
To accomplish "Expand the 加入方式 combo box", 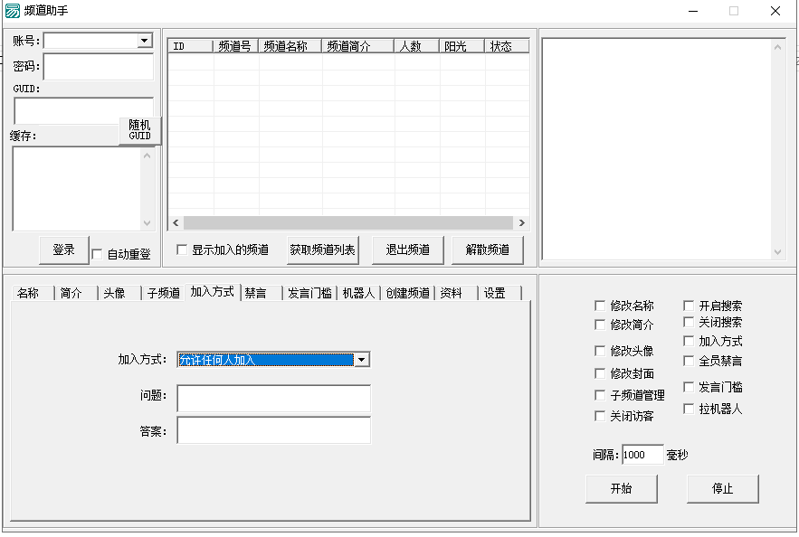I will point(362,360).
